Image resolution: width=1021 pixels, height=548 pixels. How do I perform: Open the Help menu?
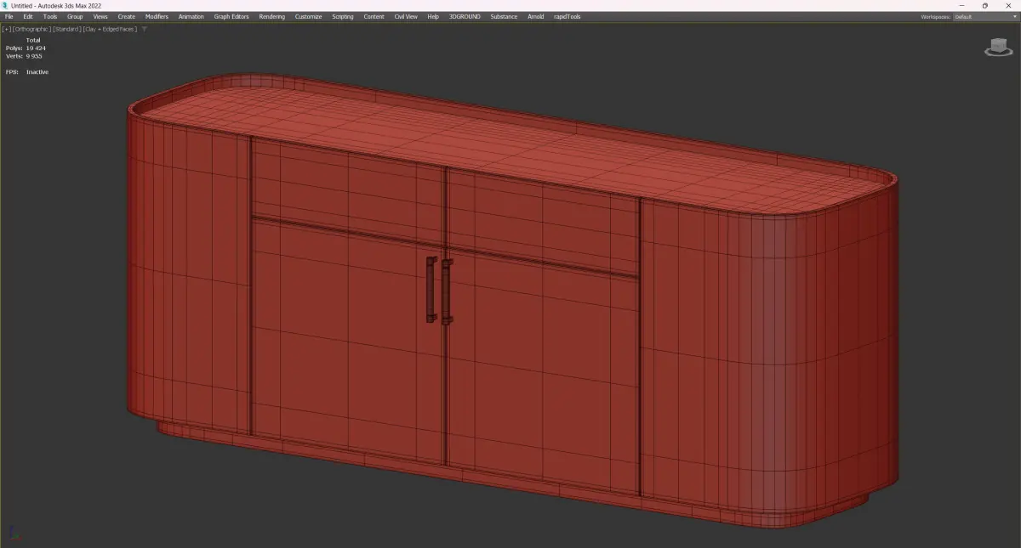(x=433, y=16)
